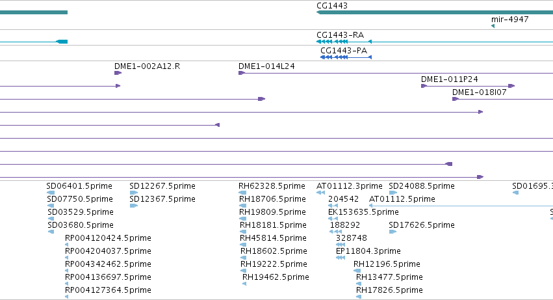Screen dimensions: 553x300
Task: Click the 188292 feature label
Action: [x=345, y=225]
